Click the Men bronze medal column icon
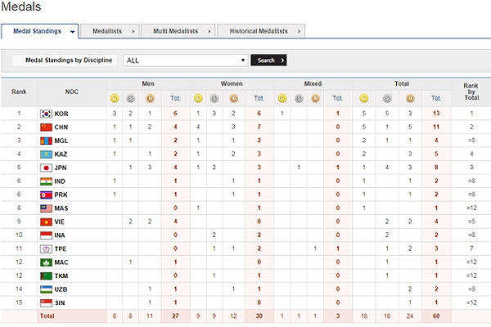The width and height of the screenshot is (491, 327). pyautogui.click(x=150, y=99)
